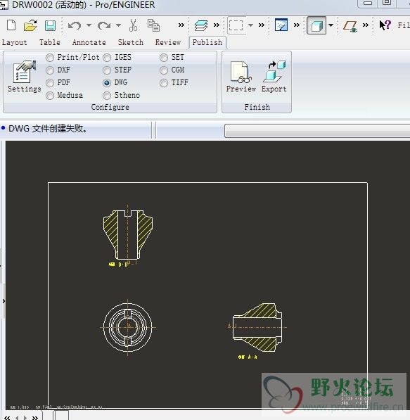This screenshot has width=410, height=420.
Task: Select the Publish tab
Action: 207,42
